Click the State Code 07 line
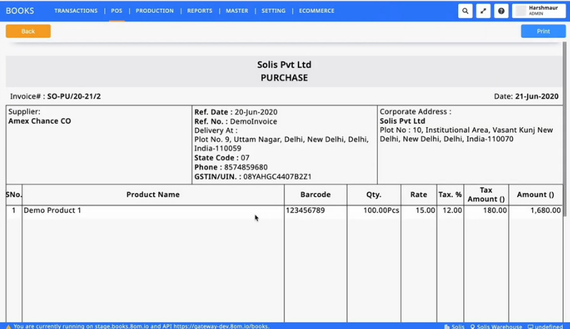The height and width of the screenshot is (329, 570). click(x=222, y=157)
